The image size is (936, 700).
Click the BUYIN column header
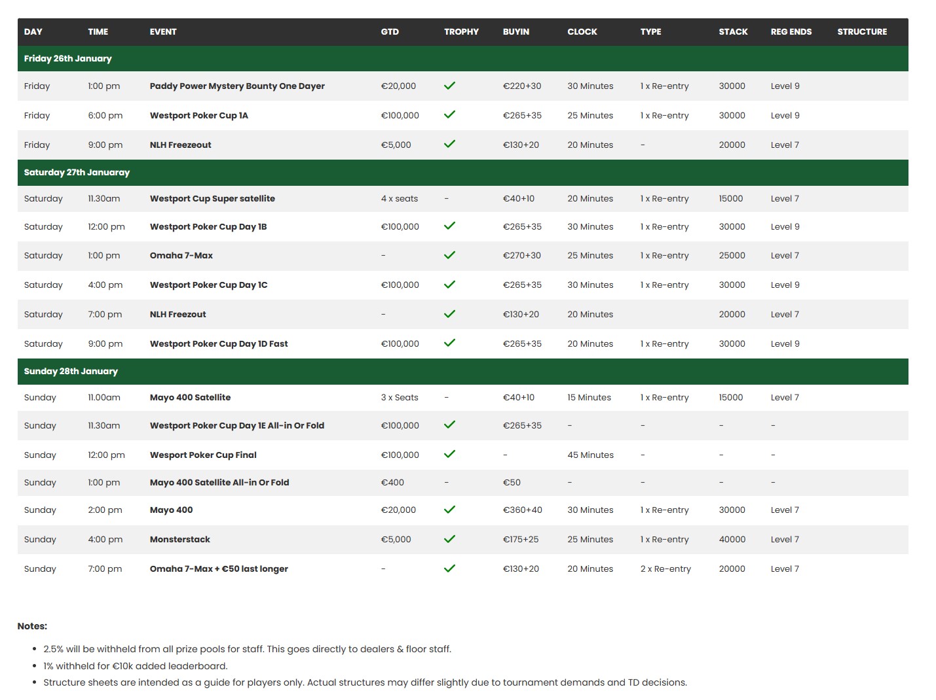(516, 31)
